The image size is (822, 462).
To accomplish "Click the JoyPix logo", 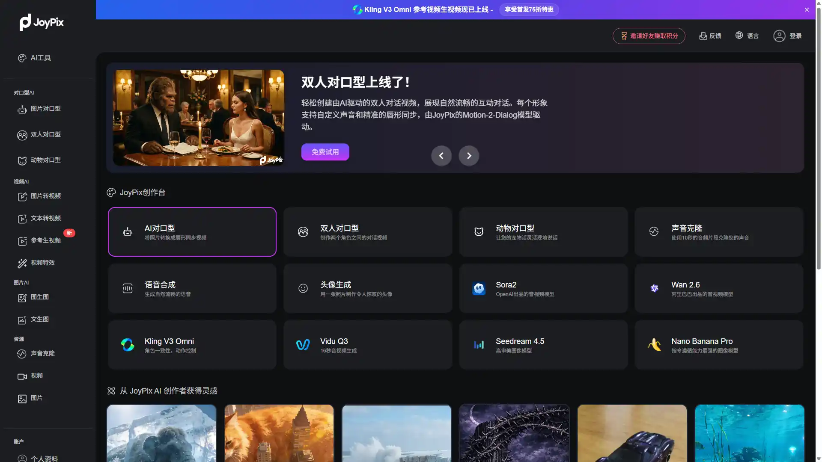I will pyautogui.click(x=42, y=22).
